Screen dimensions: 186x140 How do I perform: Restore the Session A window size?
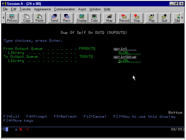(x=176, y=4)
